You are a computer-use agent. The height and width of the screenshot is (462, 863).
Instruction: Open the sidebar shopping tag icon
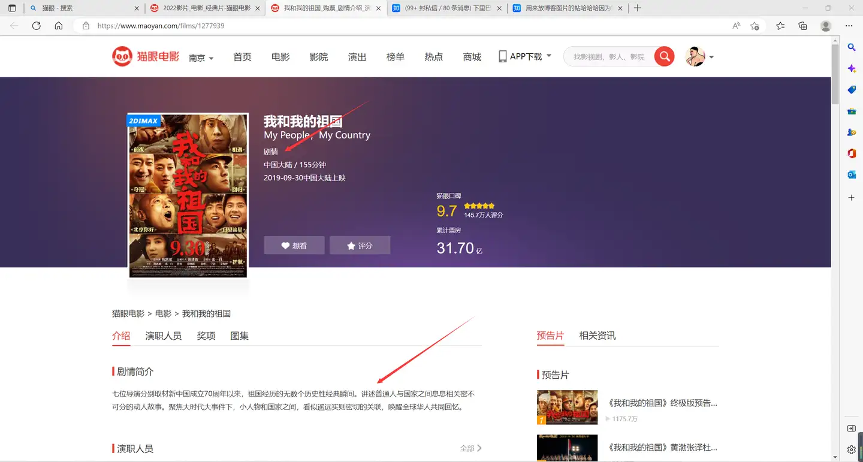[852, 90]
